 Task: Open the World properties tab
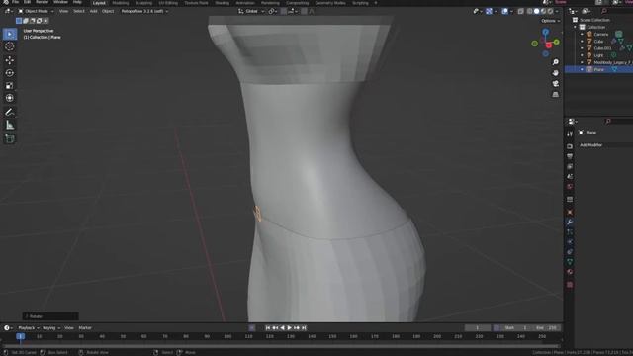pos(570,187)
